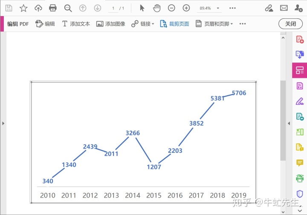
Task: Open the Find text magnifier
Action: [68, 8]
